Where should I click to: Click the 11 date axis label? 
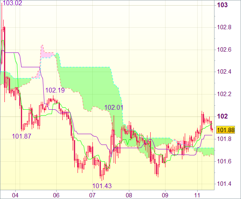(x=197, y=195)
